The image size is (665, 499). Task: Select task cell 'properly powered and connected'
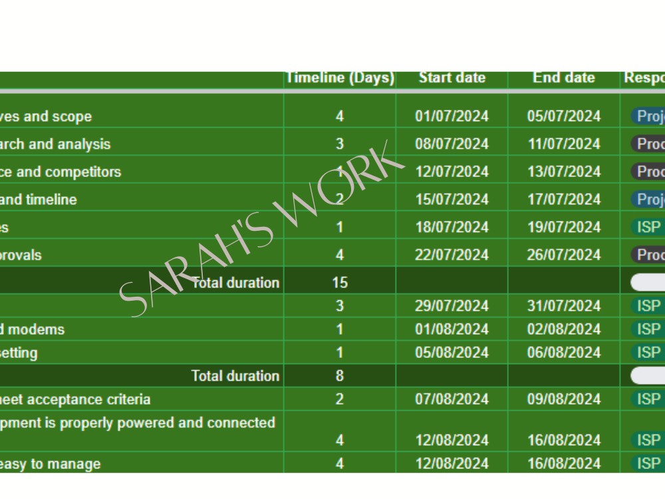[141, 431]
